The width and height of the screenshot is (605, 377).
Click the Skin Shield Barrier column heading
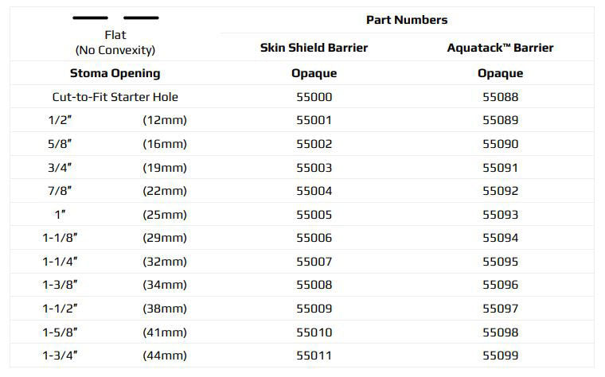(x=314, y=48)
